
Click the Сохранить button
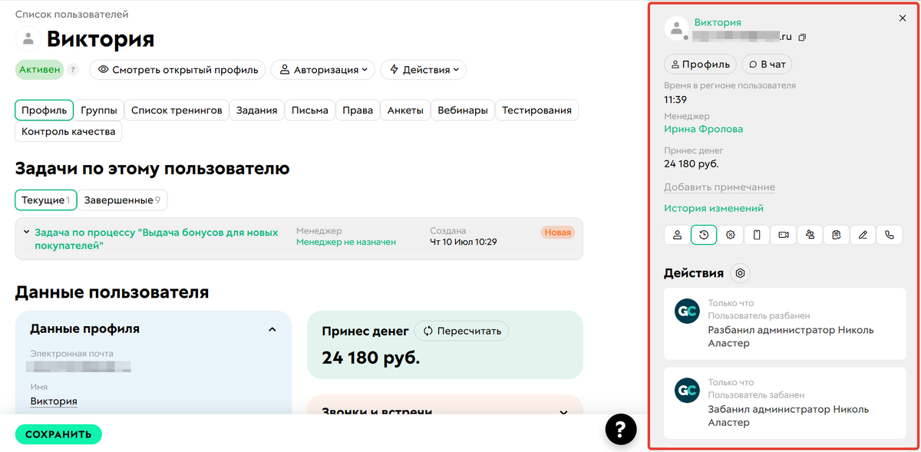point(58,434)
